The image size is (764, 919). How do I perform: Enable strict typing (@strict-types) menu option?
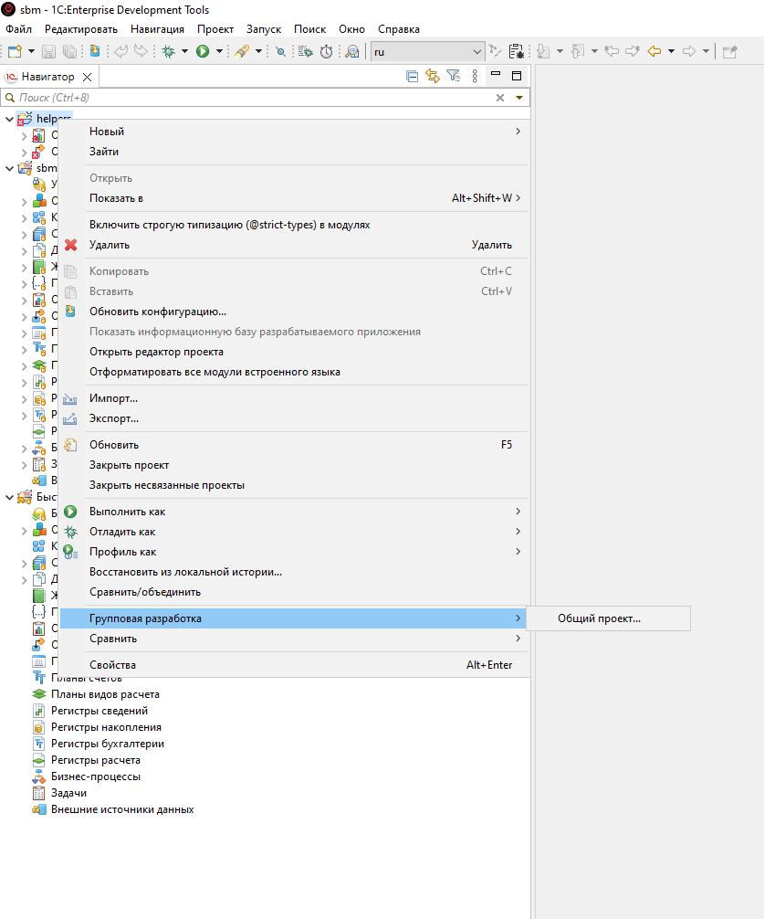click(x=229, y=225)
